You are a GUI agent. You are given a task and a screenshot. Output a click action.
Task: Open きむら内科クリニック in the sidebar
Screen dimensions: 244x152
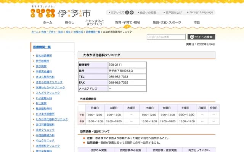click(x=49, y=82)
